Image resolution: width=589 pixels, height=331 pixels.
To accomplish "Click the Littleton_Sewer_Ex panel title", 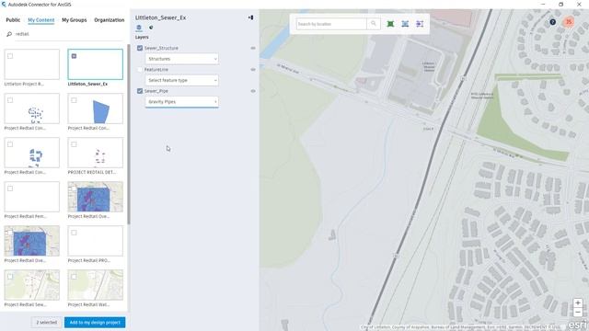I will pos(160,17).
